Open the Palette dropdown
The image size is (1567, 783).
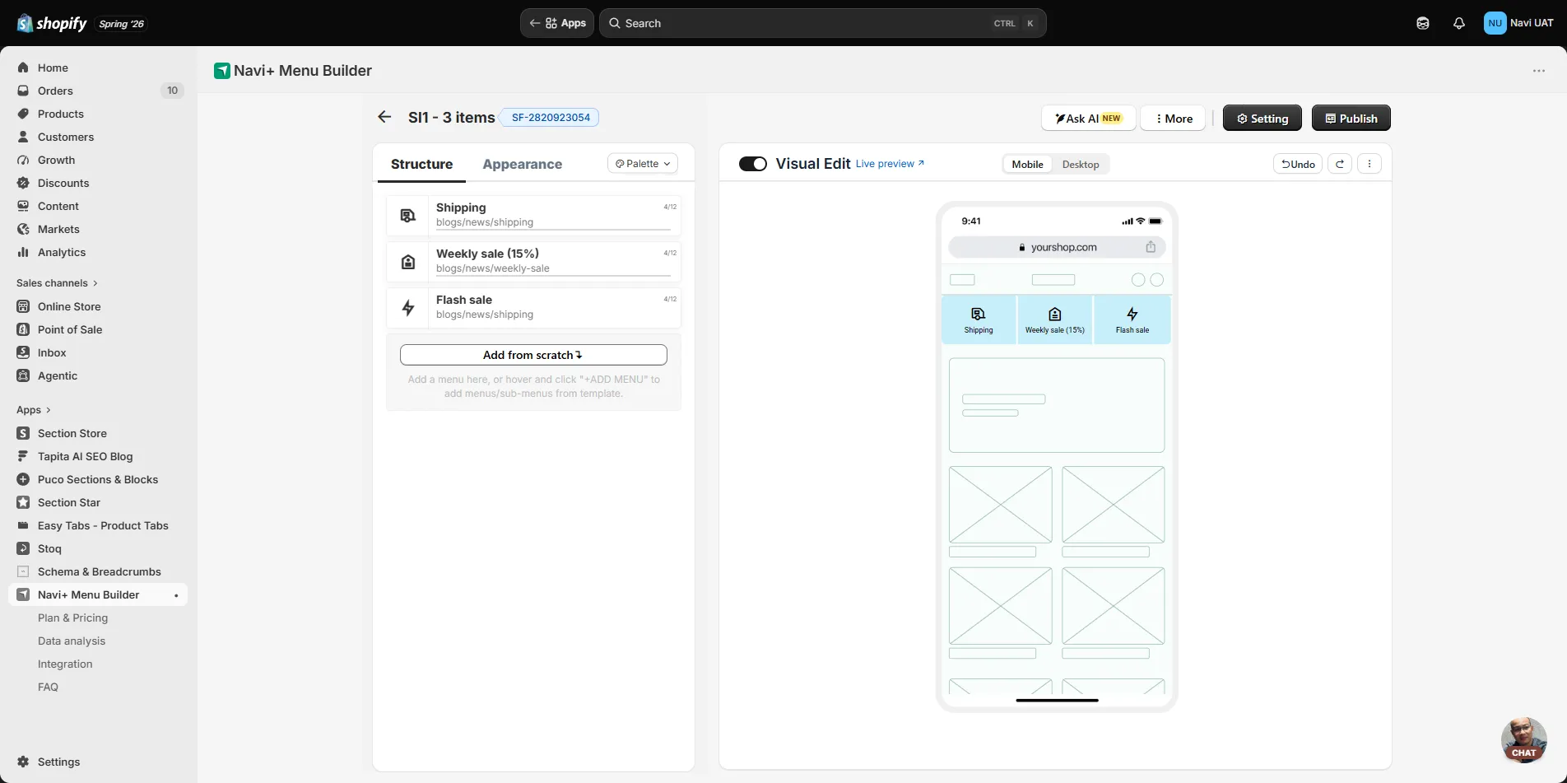click(643, 163)
